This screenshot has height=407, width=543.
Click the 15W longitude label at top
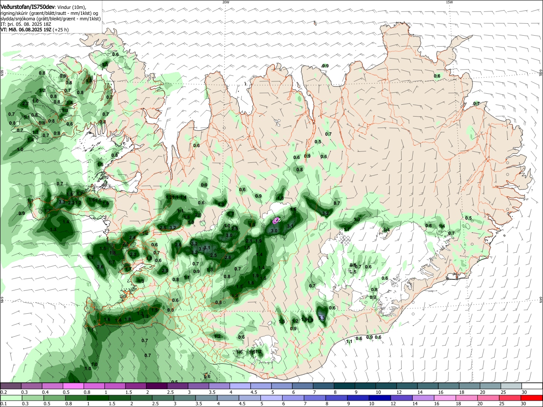(x=449, y=2)
